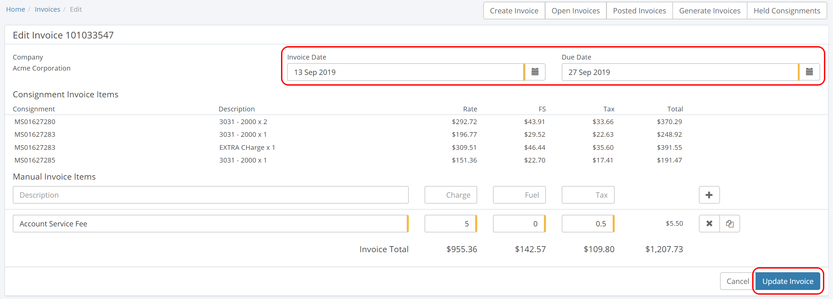Viewport: 833px width, 299px height.
Task: Select consignment MS01627280
Action: 35,122
